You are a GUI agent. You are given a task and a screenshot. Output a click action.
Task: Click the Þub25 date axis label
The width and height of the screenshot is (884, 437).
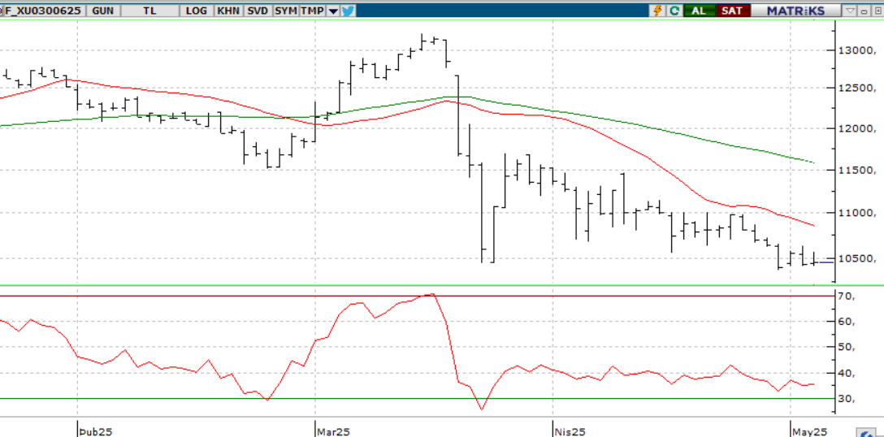[96, 432]
